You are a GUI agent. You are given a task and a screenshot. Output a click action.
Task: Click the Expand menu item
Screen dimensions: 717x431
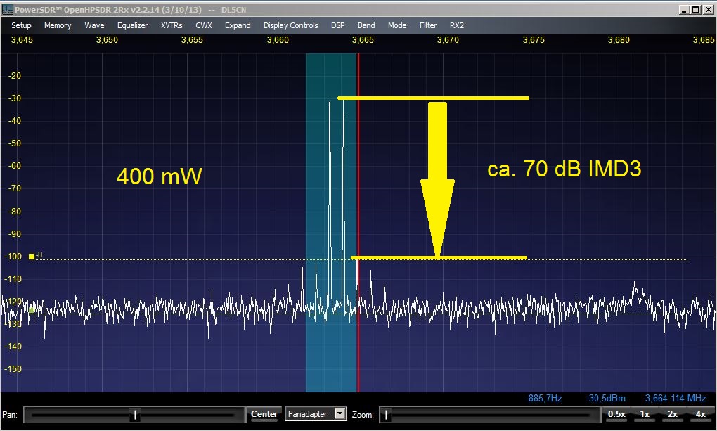238,25
